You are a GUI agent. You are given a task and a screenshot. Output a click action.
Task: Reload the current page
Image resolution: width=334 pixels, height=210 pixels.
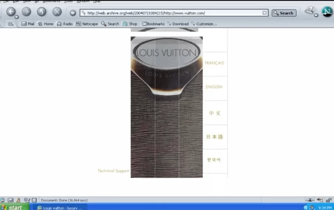pyautogui.click(x=42, y=12)
